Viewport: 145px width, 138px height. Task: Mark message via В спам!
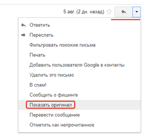[x=79, y=85]
